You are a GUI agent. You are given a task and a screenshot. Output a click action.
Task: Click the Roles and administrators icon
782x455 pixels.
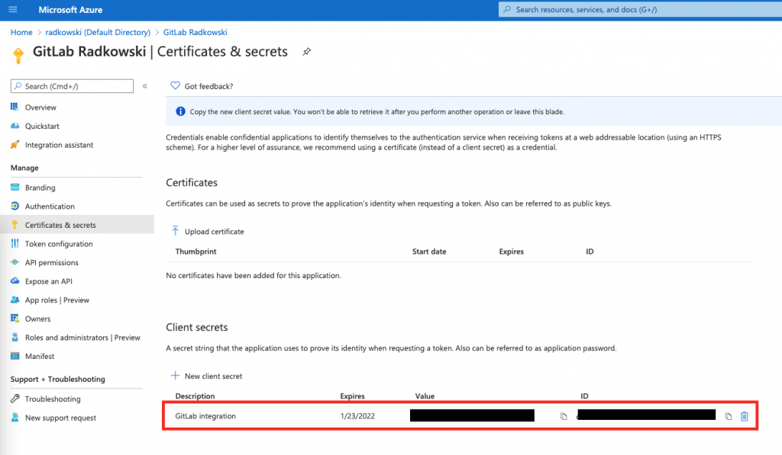[x=15, y=337]
